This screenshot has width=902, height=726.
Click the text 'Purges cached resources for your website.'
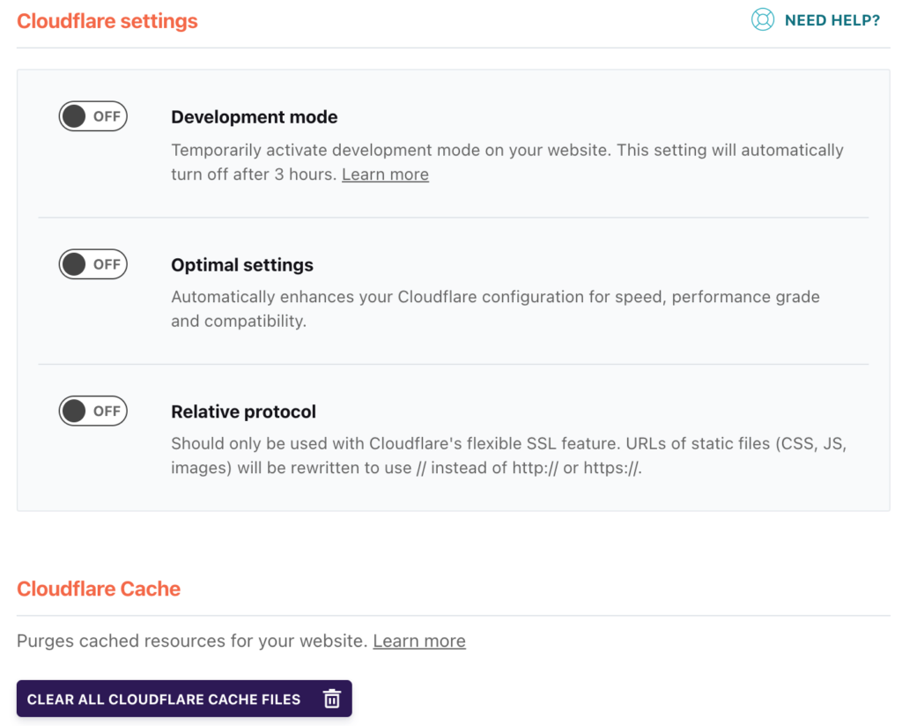pos(192,641)
